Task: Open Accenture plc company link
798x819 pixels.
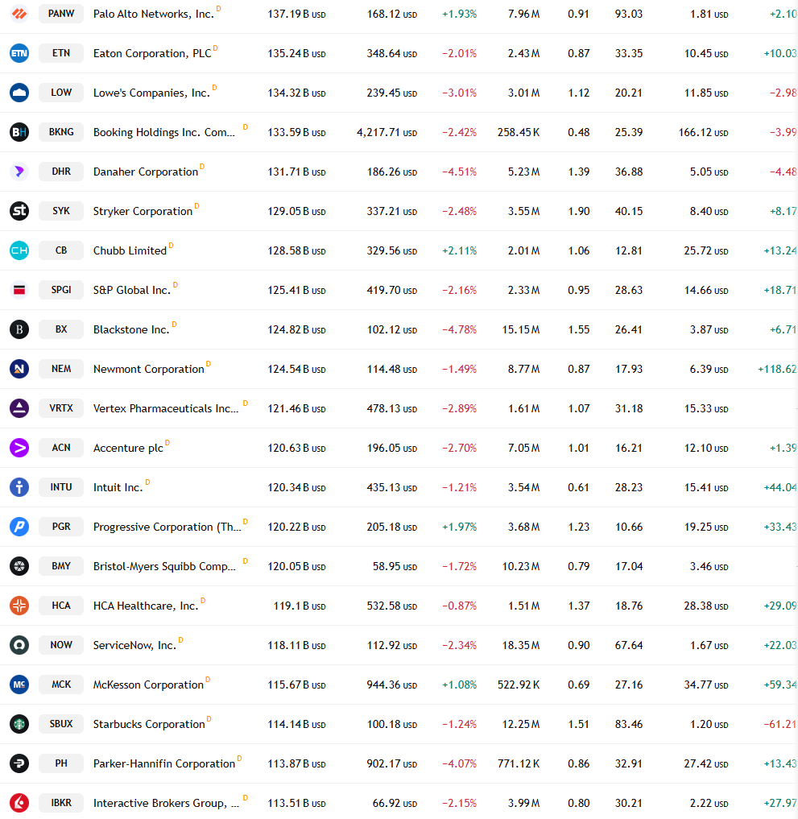Action: (x=128, y=448)
